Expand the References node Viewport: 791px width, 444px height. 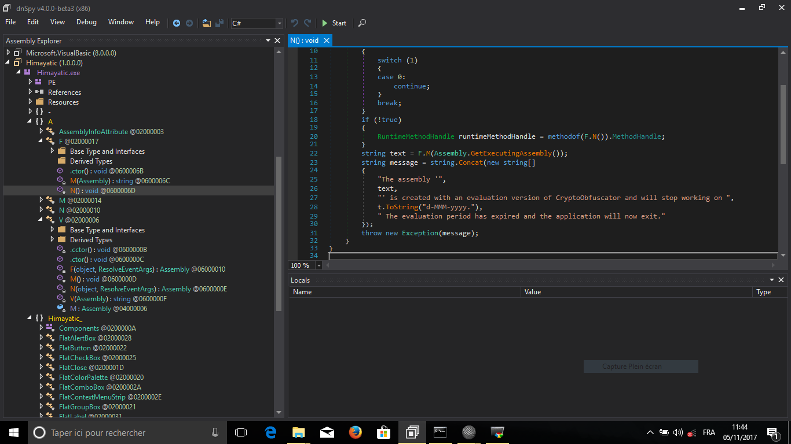[x=30, y=92]
